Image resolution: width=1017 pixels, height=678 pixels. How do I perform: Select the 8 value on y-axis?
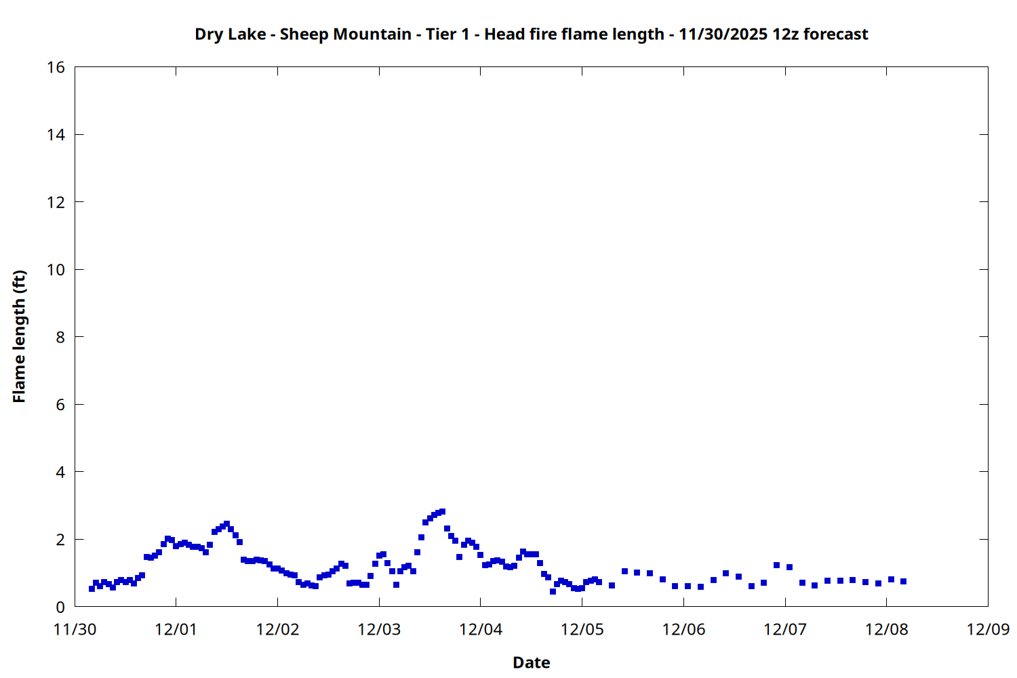coord(60,337)
